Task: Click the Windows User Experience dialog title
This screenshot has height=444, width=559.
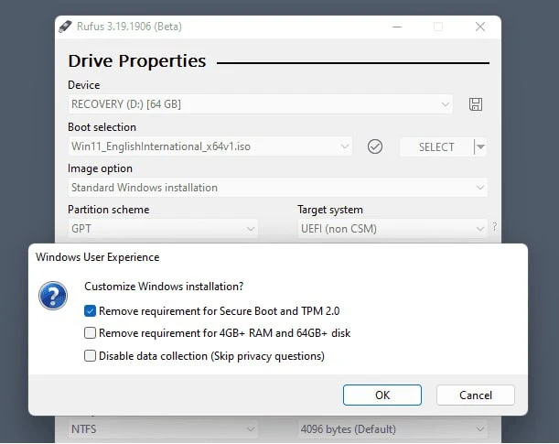Action: (x=97, y=257)
